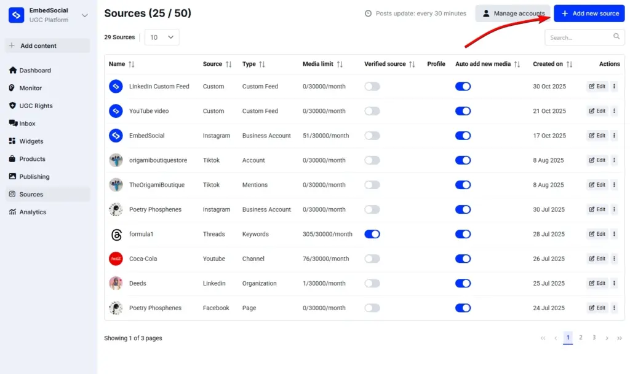Turn off Verified source toggle for formula1

372,234
